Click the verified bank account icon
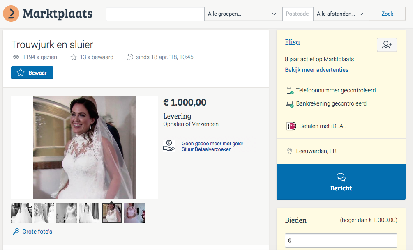 click(289, 104)
